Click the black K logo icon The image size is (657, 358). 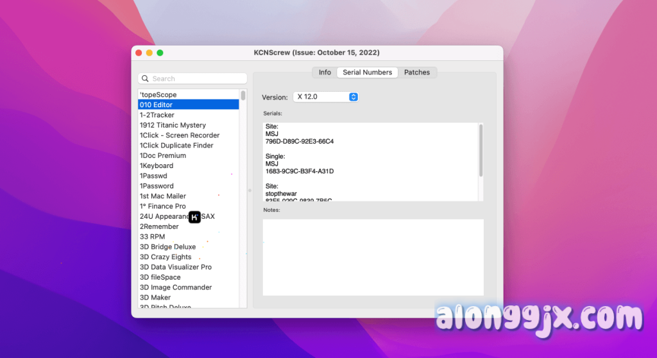pos(195,217)
